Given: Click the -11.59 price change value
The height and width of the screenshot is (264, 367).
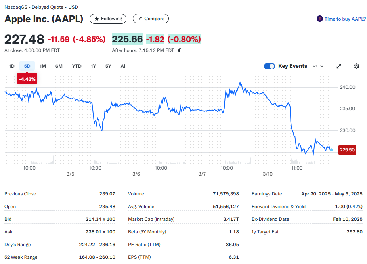Looking at the screenshot, I should coord(59,39).
